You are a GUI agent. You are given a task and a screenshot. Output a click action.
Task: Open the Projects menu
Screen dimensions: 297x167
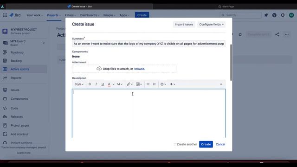click(x=54, y=15)
